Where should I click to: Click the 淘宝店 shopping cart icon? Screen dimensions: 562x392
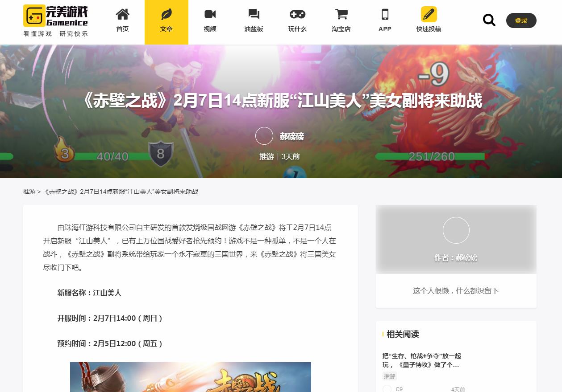pyautogui.click(x=341, y=14)
